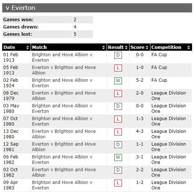Click the Match column sort arrows
Viewport: 195px width, 196px height.
click(103, 47)
